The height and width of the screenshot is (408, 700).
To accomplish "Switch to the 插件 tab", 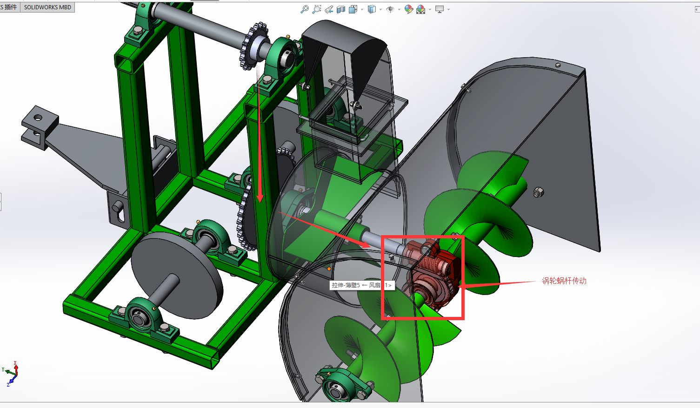I will pos(9,7).
